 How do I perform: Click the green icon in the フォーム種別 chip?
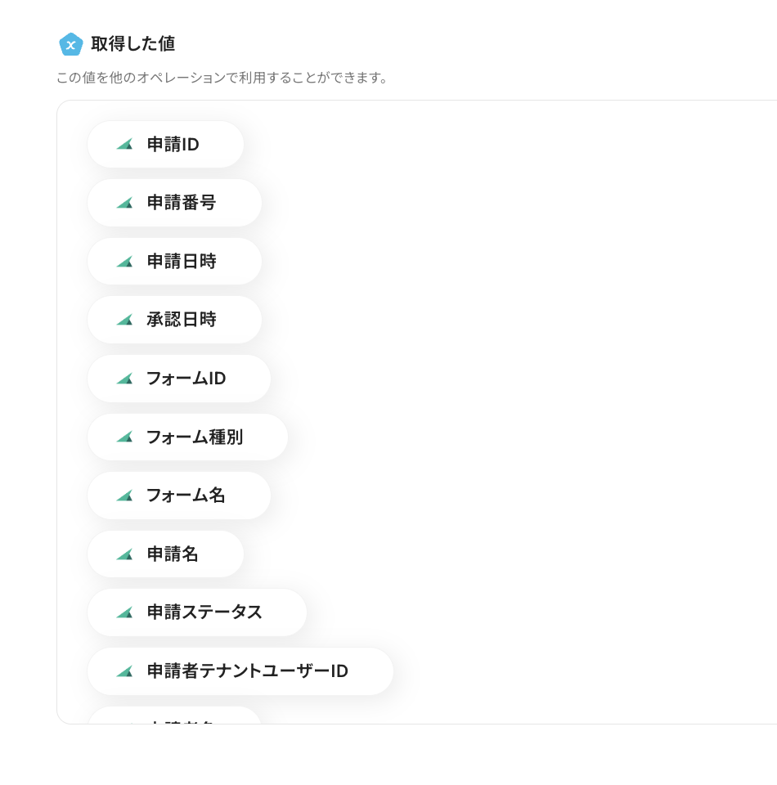tap(124, 437)
